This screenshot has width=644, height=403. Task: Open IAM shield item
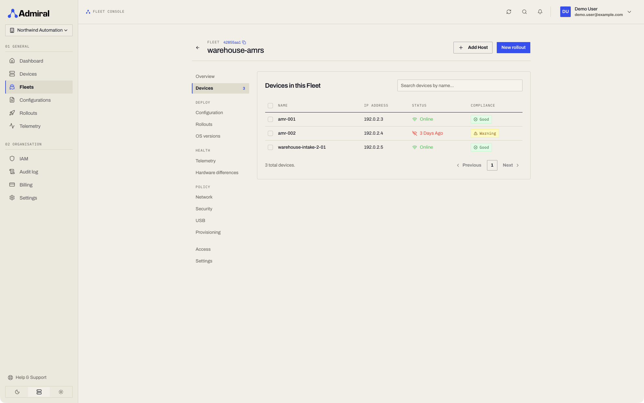pos(39,159)
